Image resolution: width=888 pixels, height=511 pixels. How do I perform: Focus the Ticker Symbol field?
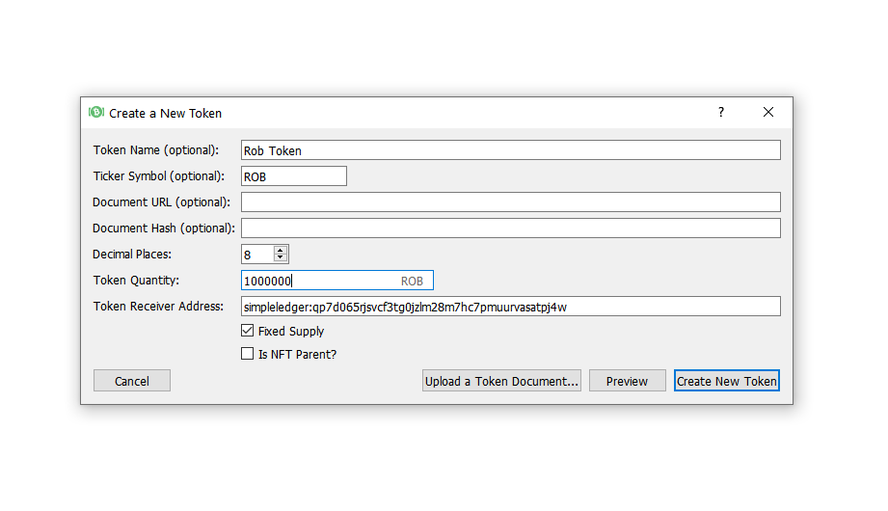(293, 176)
